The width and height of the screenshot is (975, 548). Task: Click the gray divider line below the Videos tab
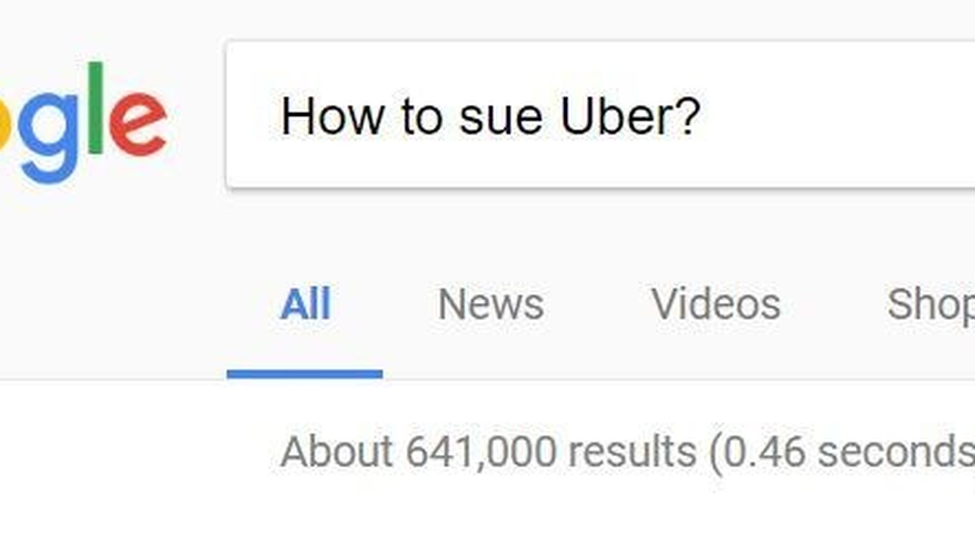click(x=716, y=379)
